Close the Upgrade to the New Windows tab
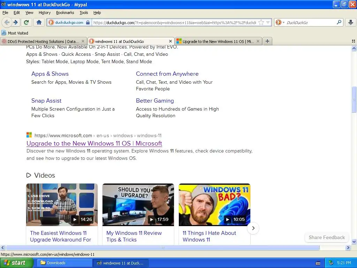Screen dimensions: 357x268 click(x=258, y=41)
